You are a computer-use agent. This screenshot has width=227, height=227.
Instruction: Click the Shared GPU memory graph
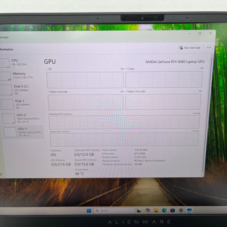(x=124, y=140)
